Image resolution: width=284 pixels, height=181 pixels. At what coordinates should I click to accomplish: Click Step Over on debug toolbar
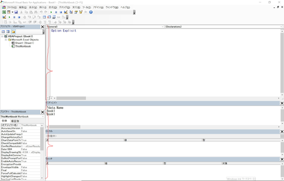[34, 17]
